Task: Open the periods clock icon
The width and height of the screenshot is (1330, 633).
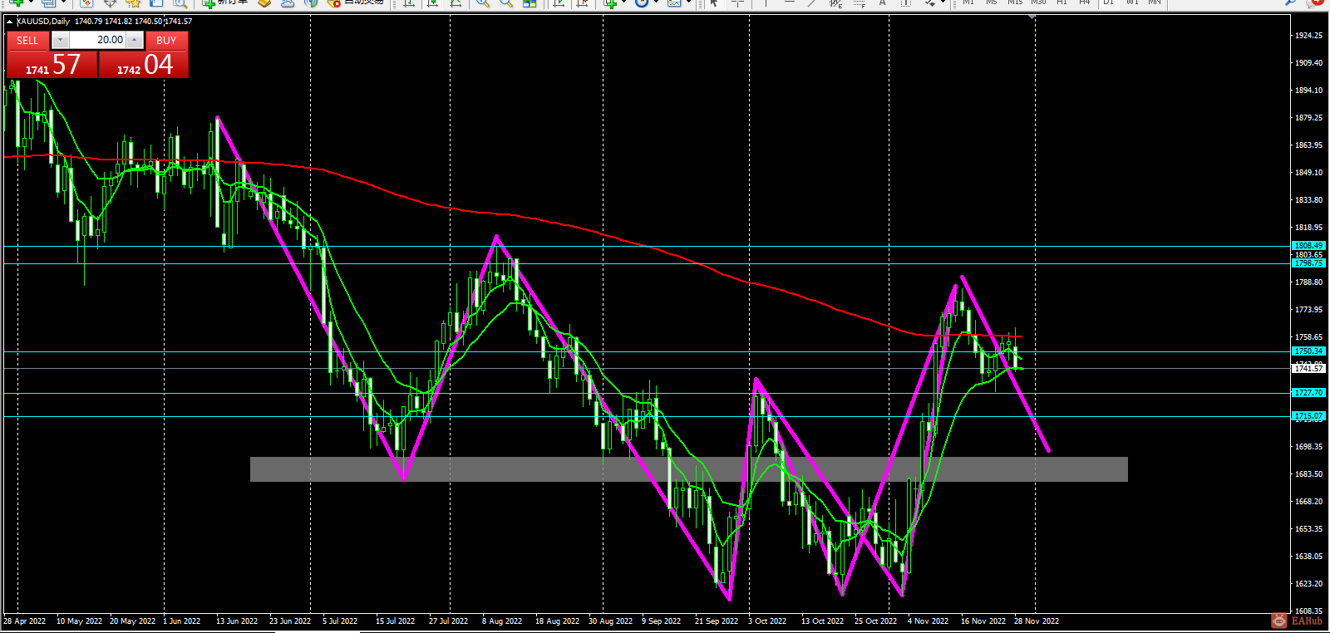Action: [642, 3]
